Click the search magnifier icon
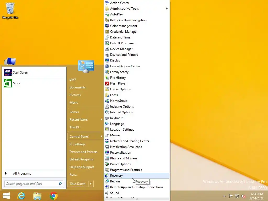The image size is (268, 201). pos(60,184)
